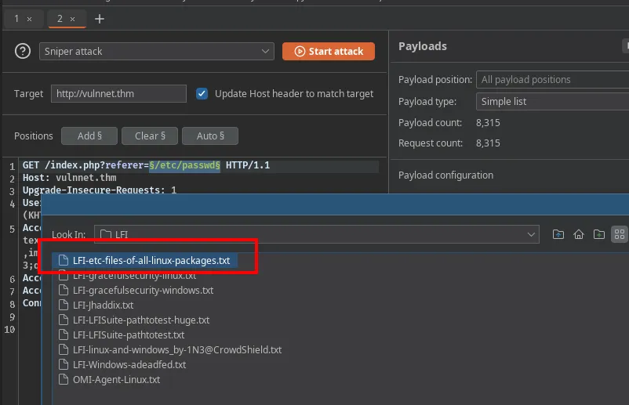
Task: Select LFI-Jhaddix.txt in file list
Action: click(x=103, y=306)
